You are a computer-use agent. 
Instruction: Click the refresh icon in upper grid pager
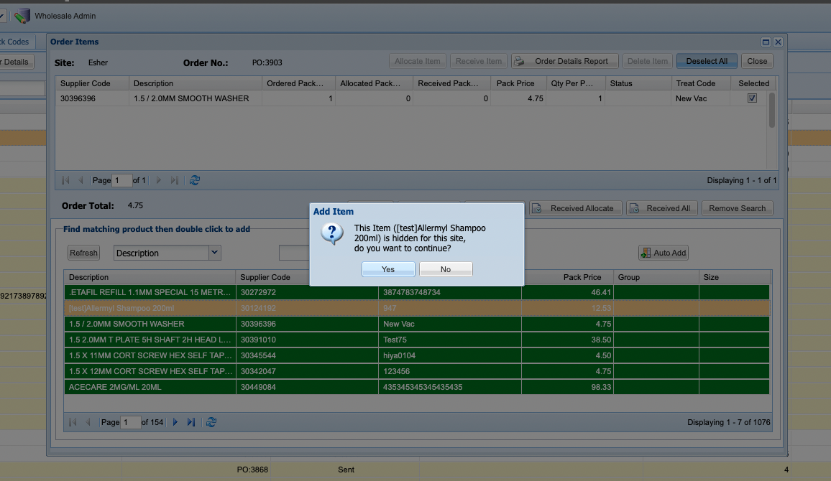[x=195, y=180]
